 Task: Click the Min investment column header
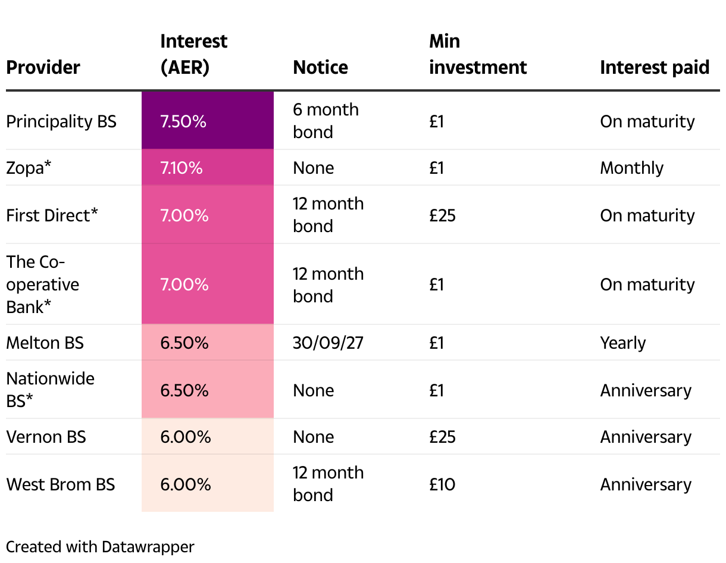(x=477, y=54)
